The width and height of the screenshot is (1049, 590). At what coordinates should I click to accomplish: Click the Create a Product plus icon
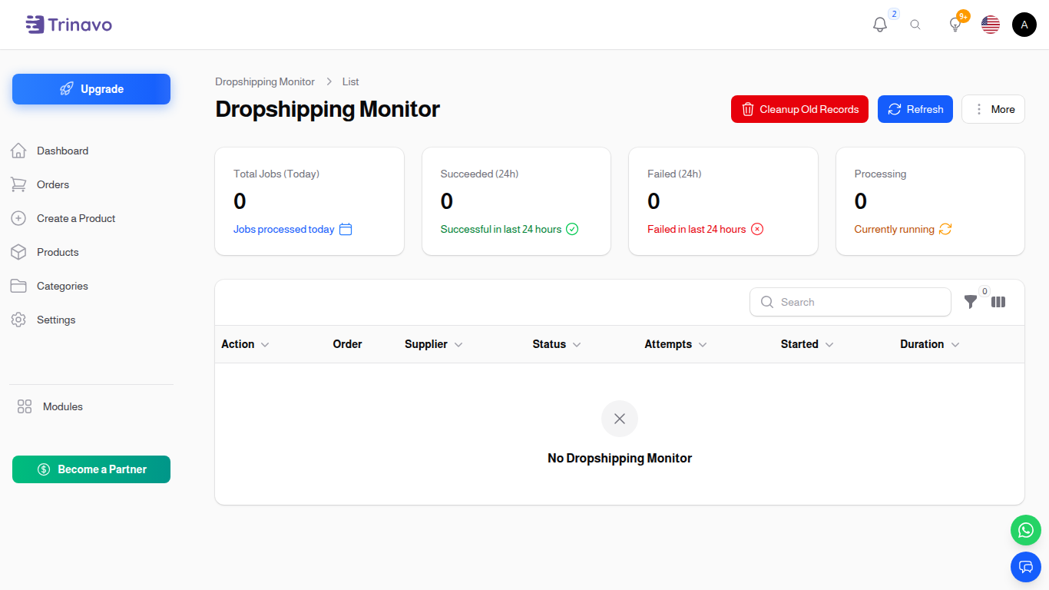point(18,218)
